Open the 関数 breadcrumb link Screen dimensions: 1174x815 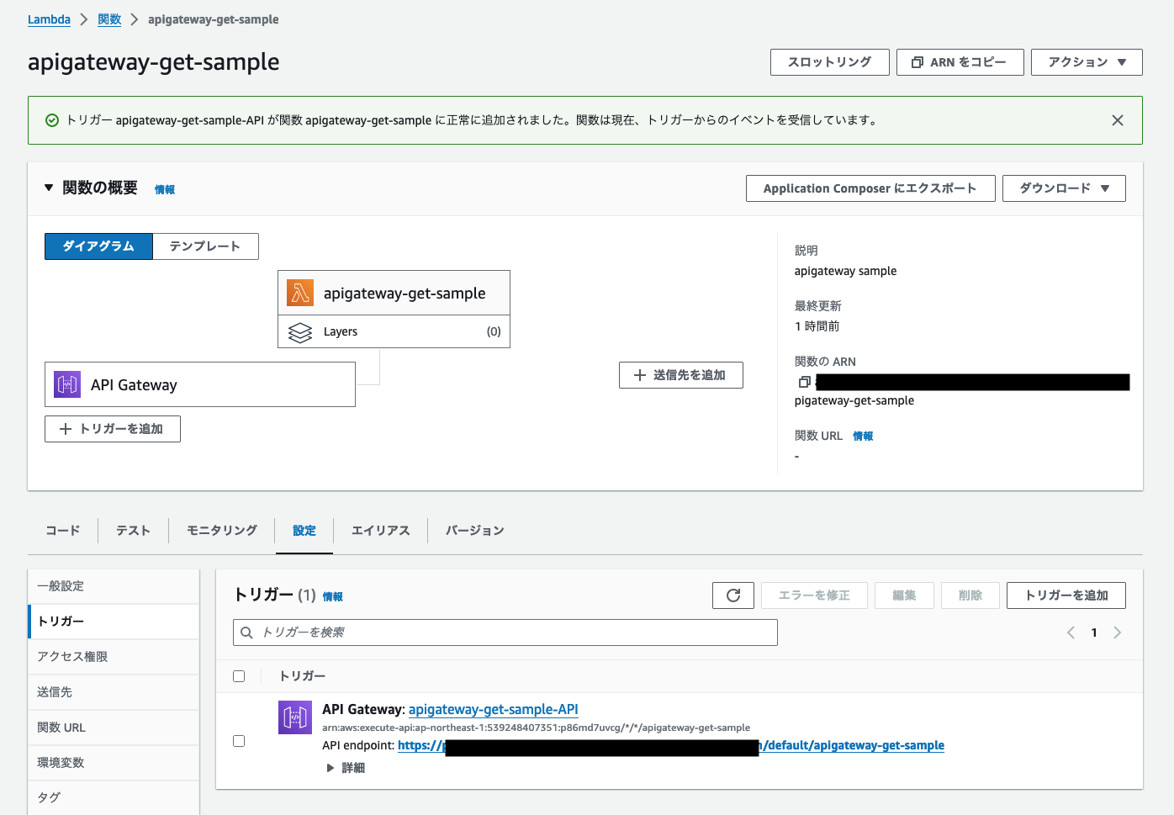109,19
